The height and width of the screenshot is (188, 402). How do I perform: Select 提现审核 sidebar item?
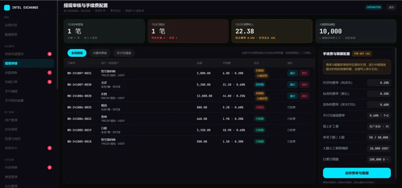tap(28, 63)
